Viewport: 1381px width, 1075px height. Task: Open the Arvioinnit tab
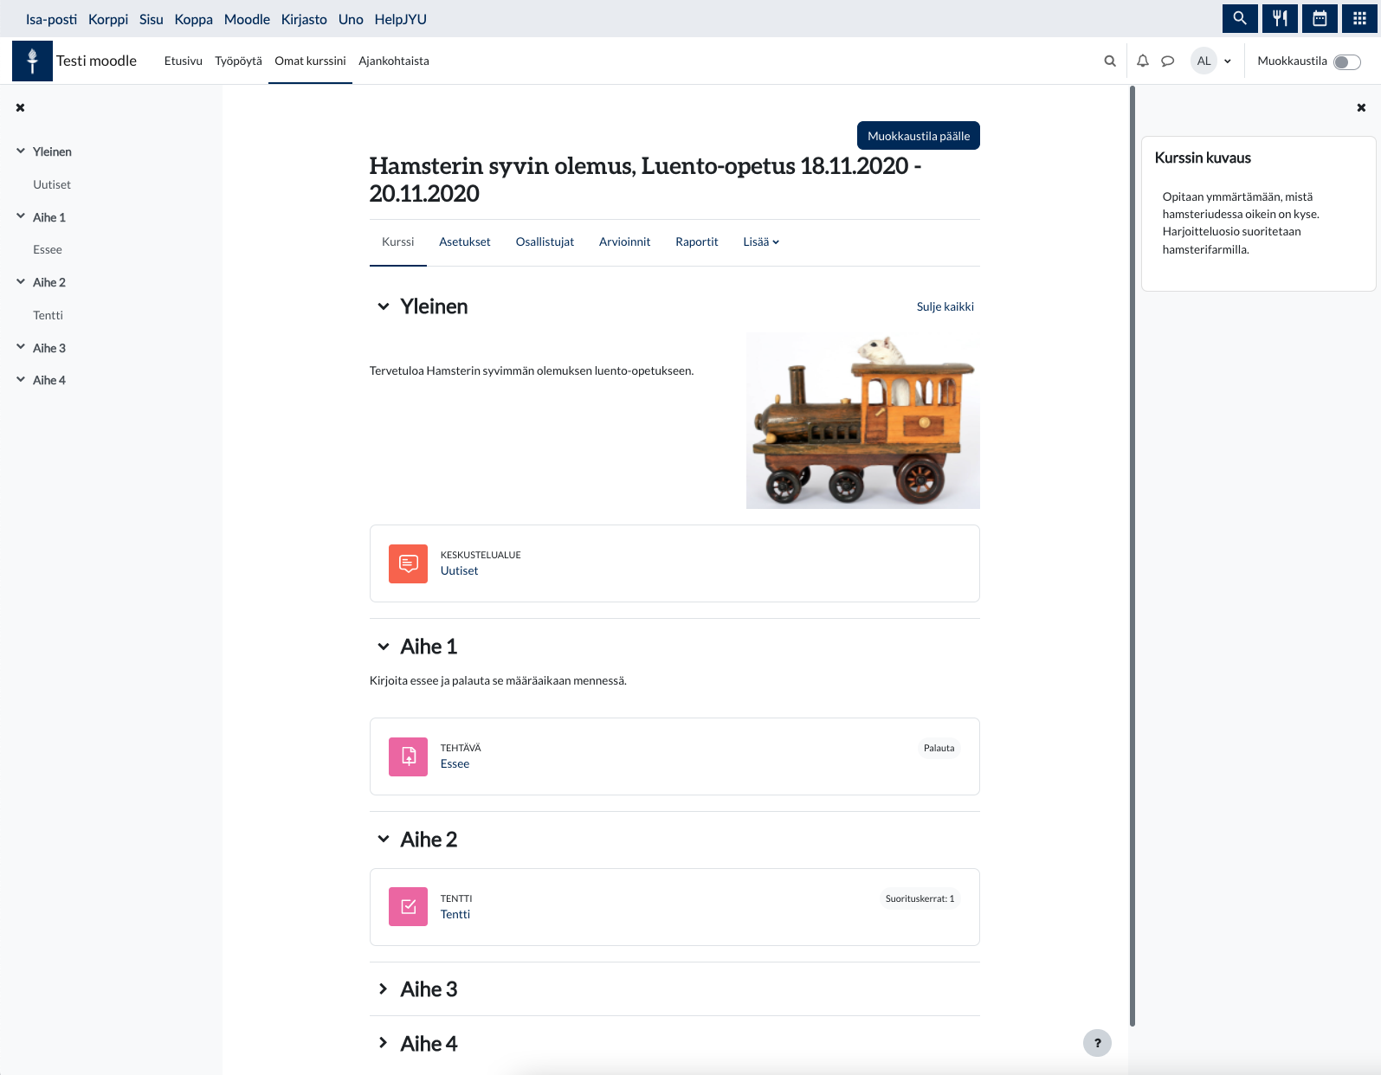tap(624, 241)
